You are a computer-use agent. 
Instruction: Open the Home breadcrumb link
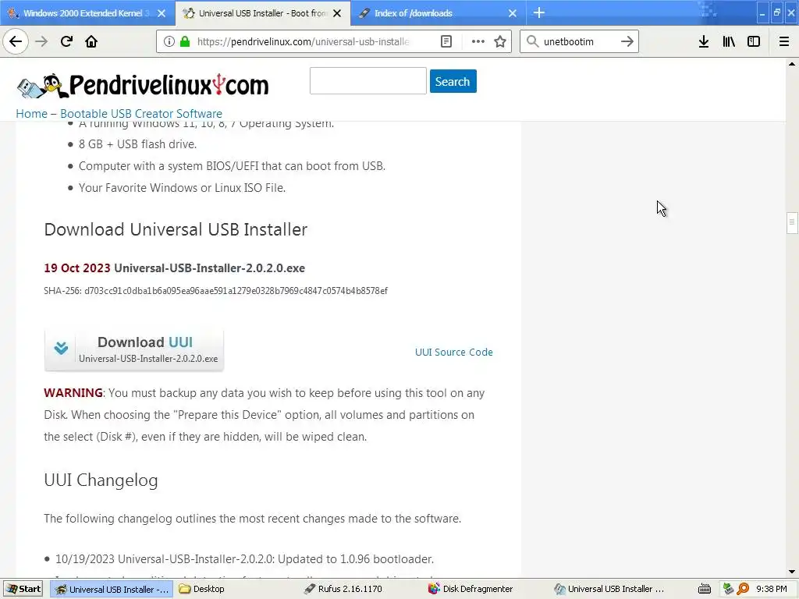(31, 114)
